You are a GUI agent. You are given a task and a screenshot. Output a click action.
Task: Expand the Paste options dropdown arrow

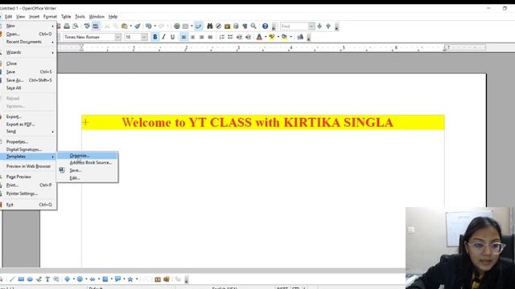tap(130, 26)
